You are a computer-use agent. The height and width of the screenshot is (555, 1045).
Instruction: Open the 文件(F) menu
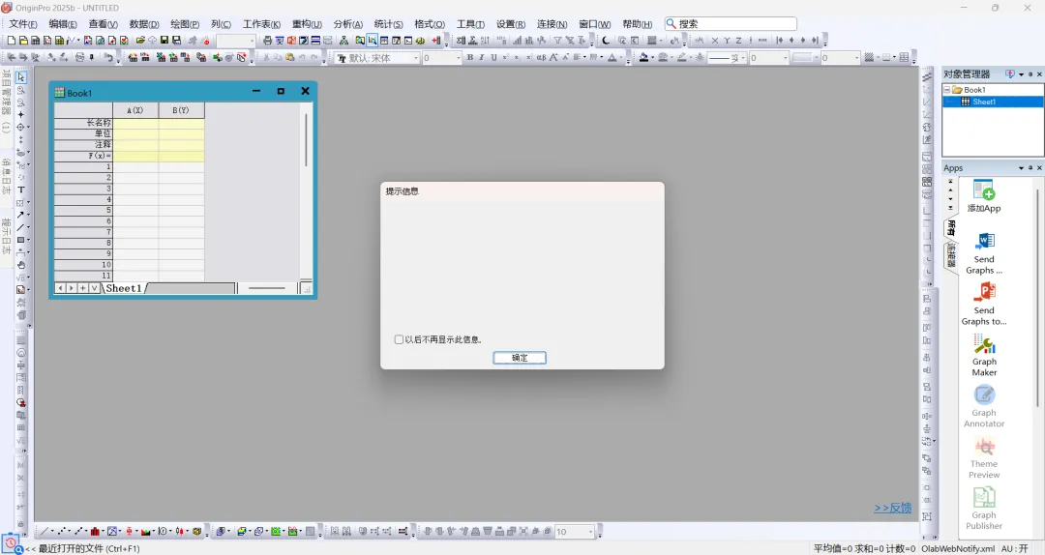point(22,24)
